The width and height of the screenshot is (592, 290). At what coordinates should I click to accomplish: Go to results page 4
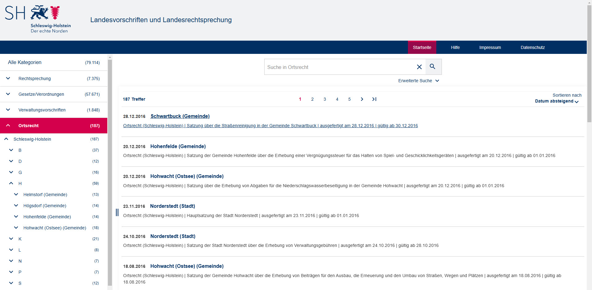click(337, 99)
